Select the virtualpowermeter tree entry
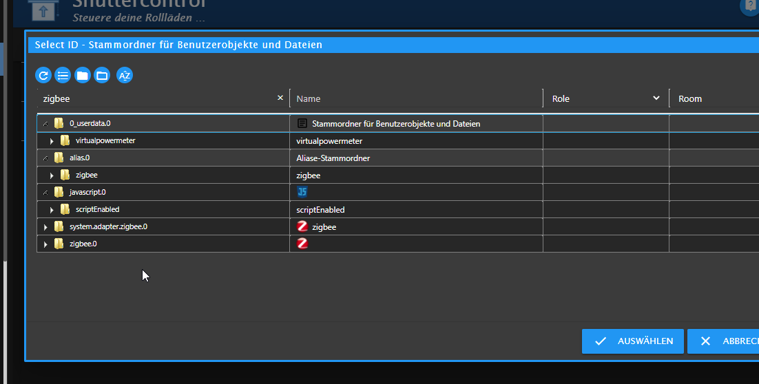 click(105, 141)
